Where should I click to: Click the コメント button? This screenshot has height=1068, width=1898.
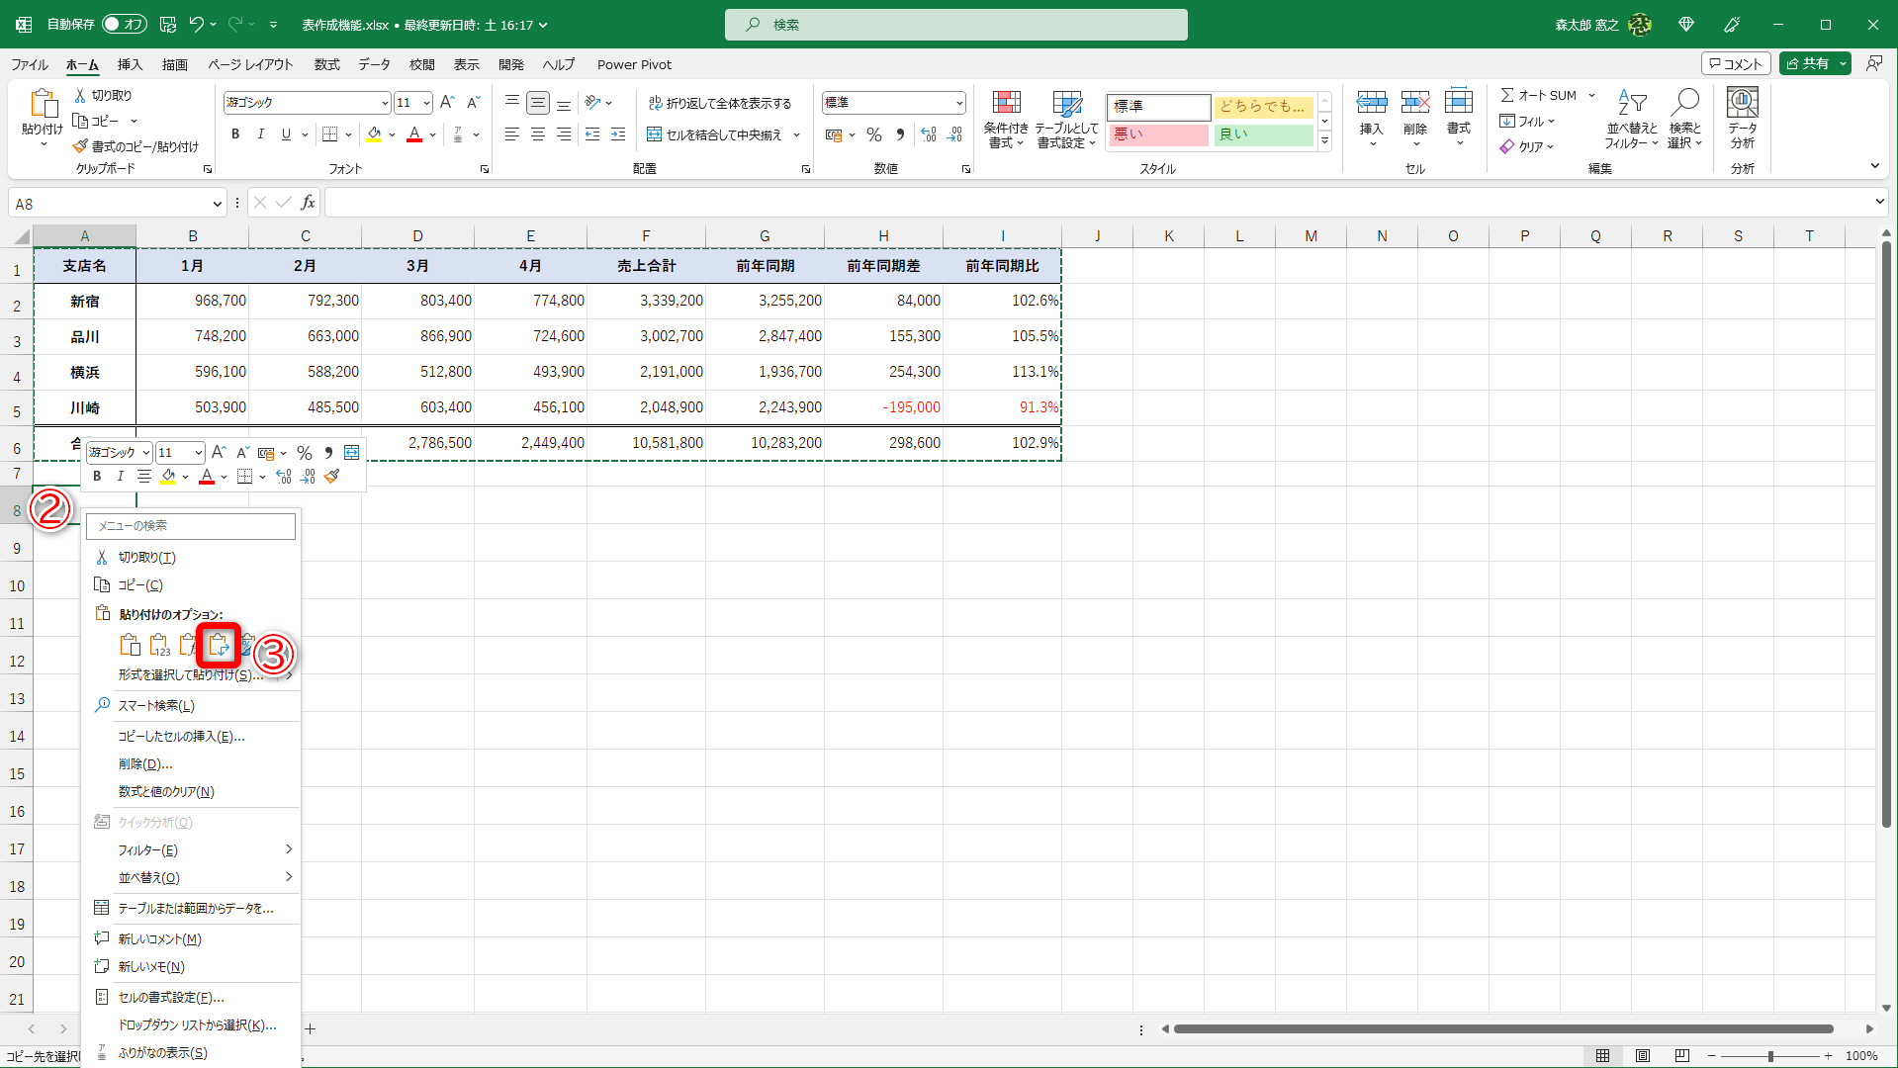coord(1736,63)
